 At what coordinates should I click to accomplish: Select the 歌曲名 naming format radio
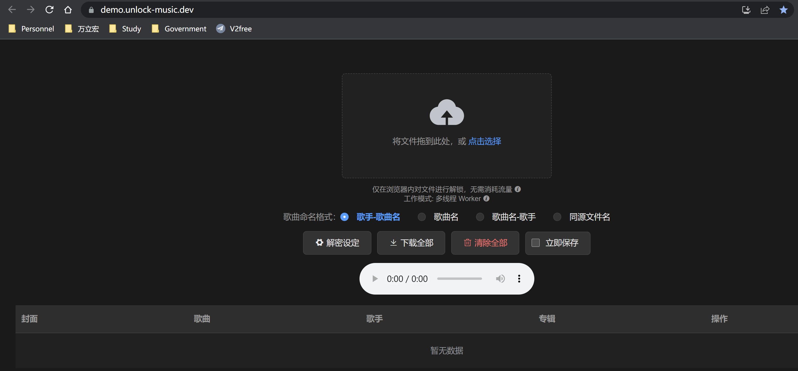point(422,217)
